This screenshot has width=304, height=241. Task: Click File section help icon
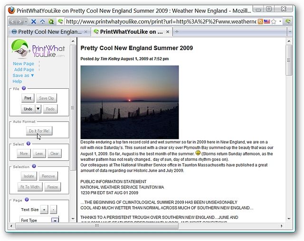(x=24, y=88)
